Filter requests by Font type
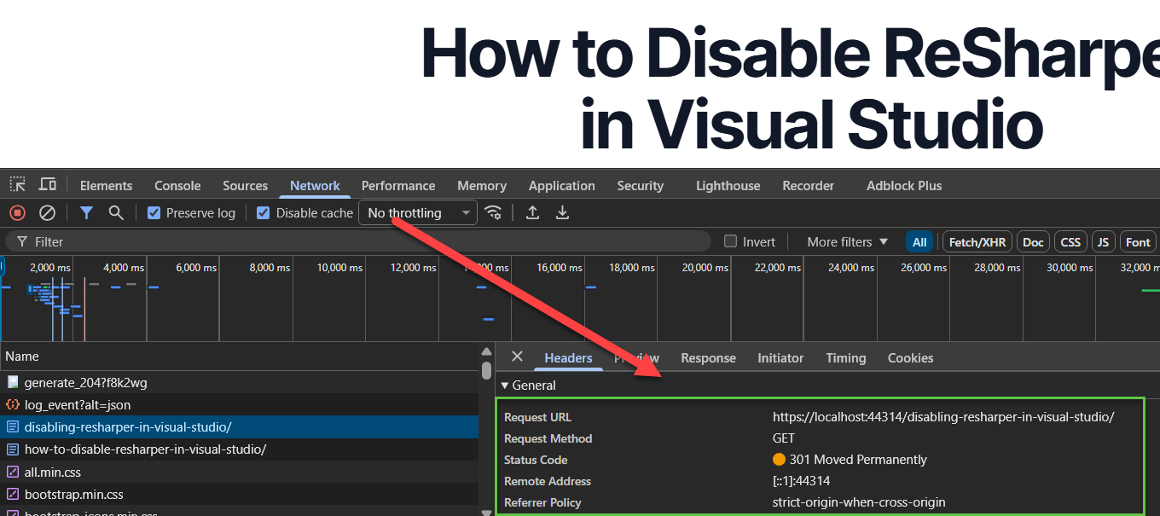 click(x=1138, y=241)
